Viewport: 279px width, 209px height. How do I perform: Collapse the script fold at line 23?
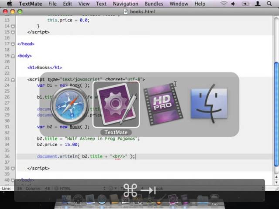click(x=13, y=80)
